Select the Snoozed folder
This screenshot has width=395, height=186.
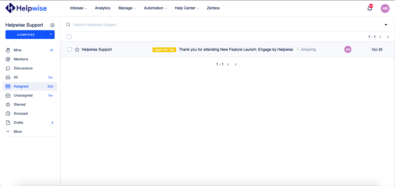point(30,114)
